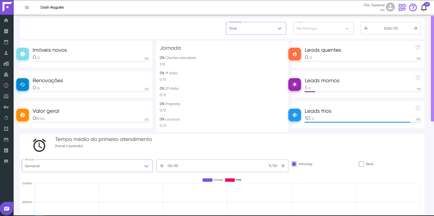Click the Sair logout link
434x216 pixels.
(382, 10)
